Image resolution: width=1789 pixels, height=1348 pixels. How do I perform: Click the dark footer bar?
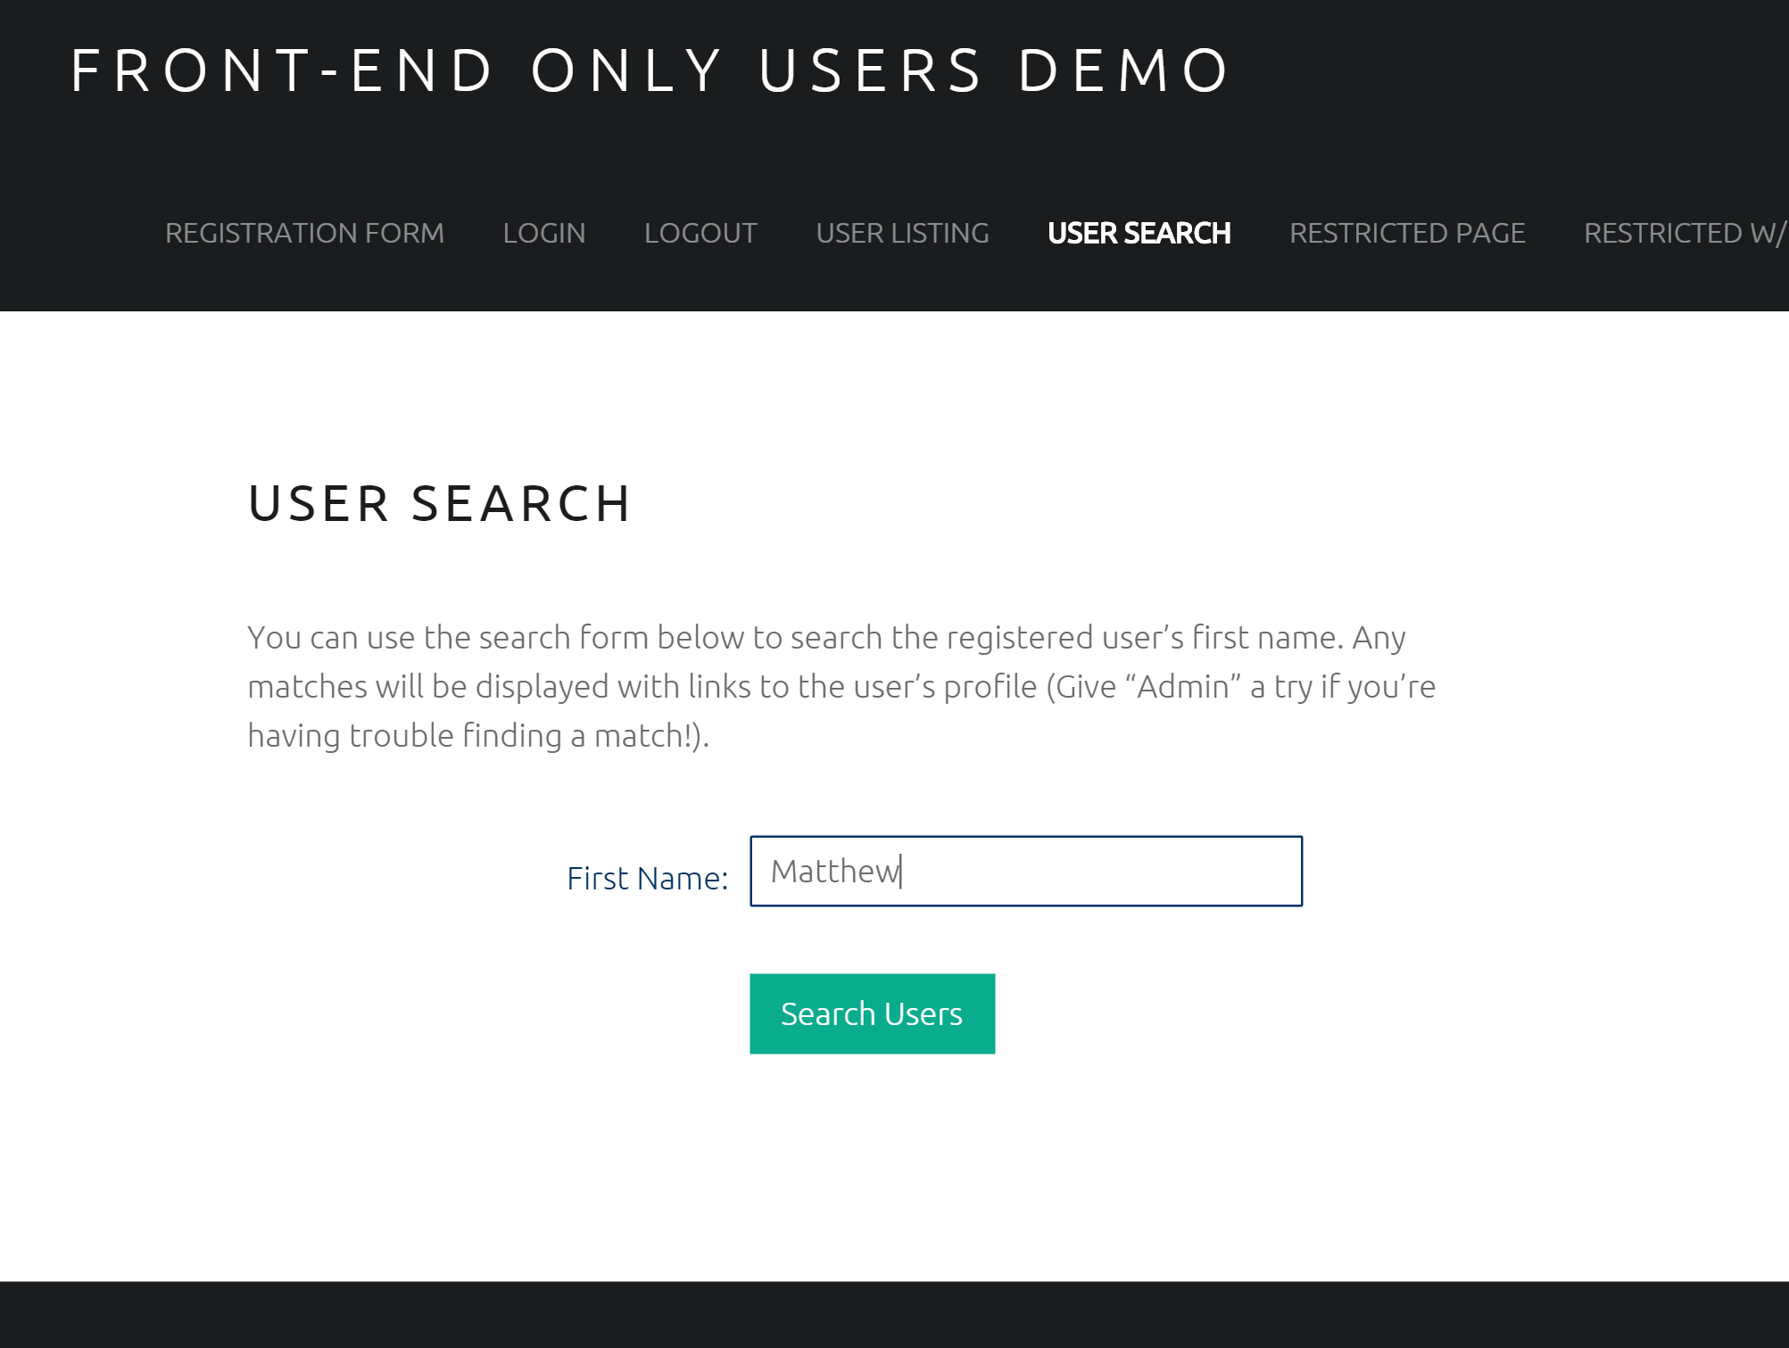(892, 1315)
